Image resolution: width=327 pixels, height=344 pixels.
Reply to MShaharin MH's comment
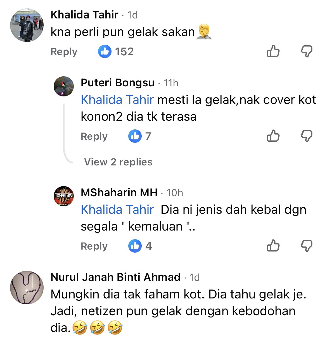[x=94, y=246]
